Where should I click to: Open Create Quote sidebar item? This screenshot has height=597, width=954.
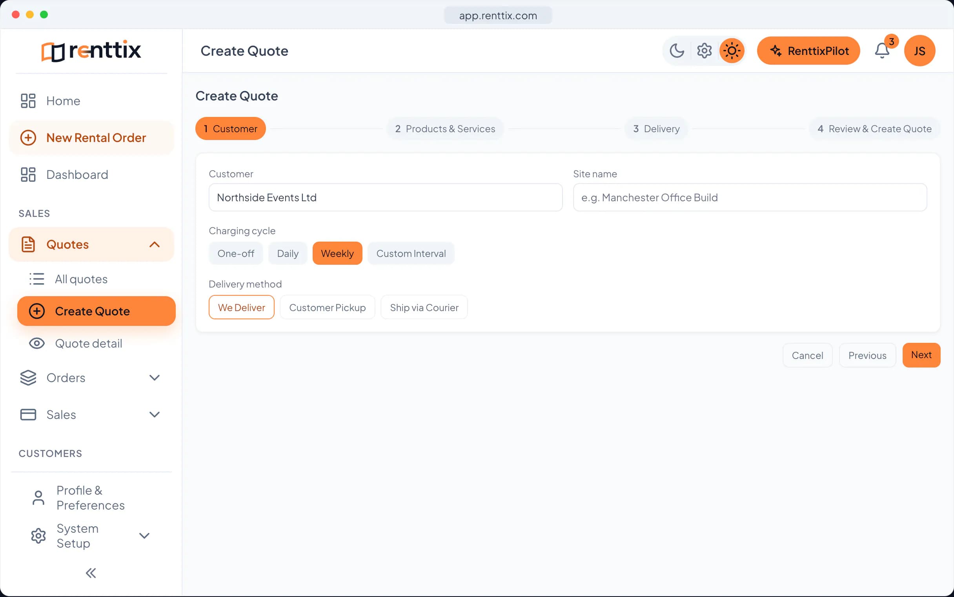96,311
